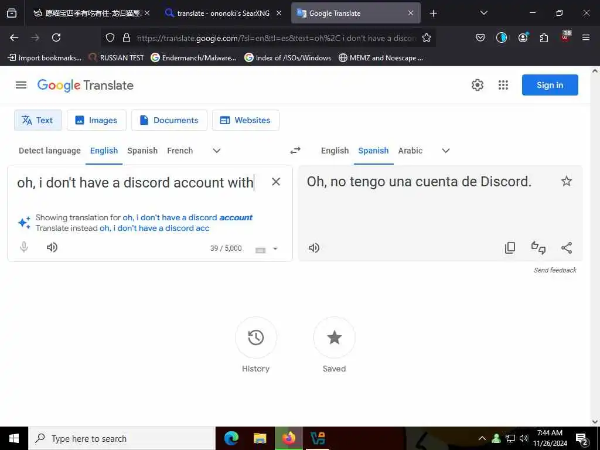Open the Extensions puzzle icon
600x450 pixels.
pos(544,37)
